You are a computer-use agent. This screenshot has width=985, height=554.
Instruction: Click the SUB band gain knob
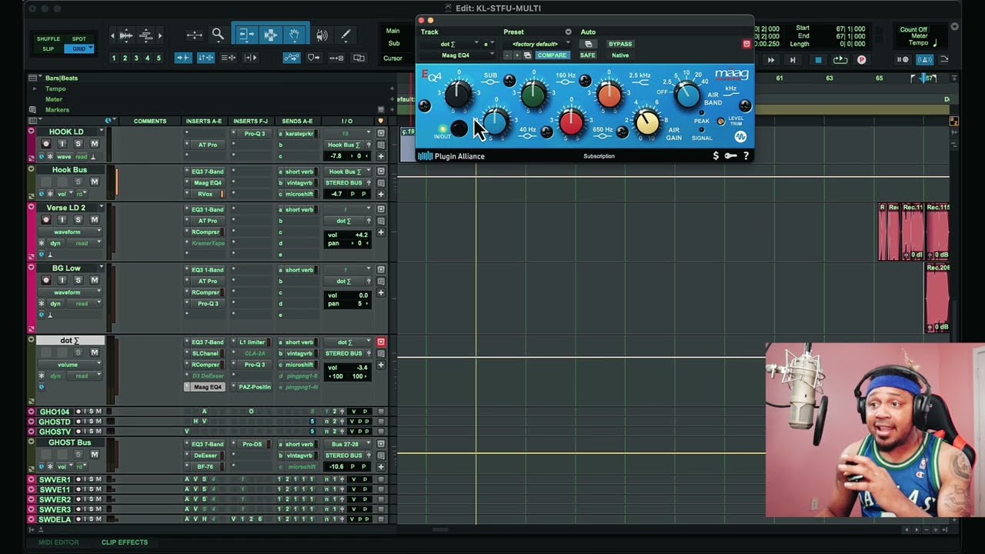click(x=457, y=95)
